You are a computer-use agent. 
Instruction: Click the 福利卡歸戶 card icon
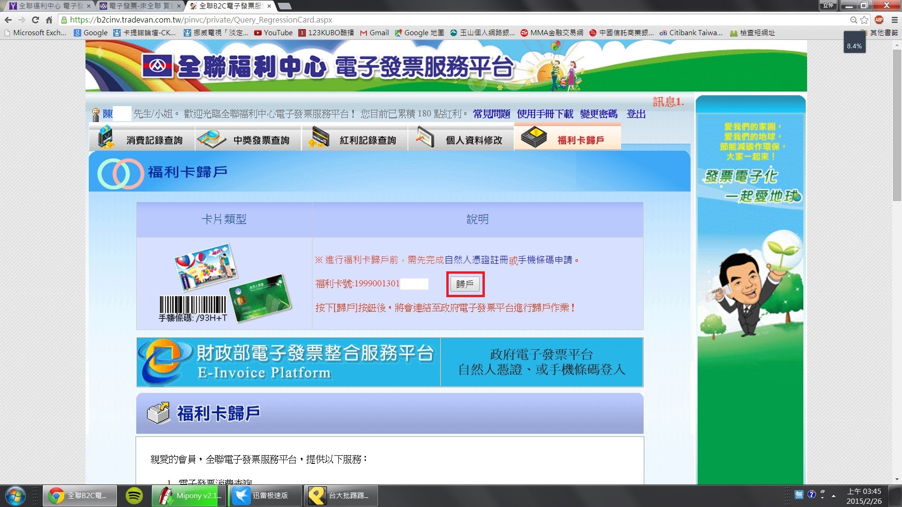[534, 137]
